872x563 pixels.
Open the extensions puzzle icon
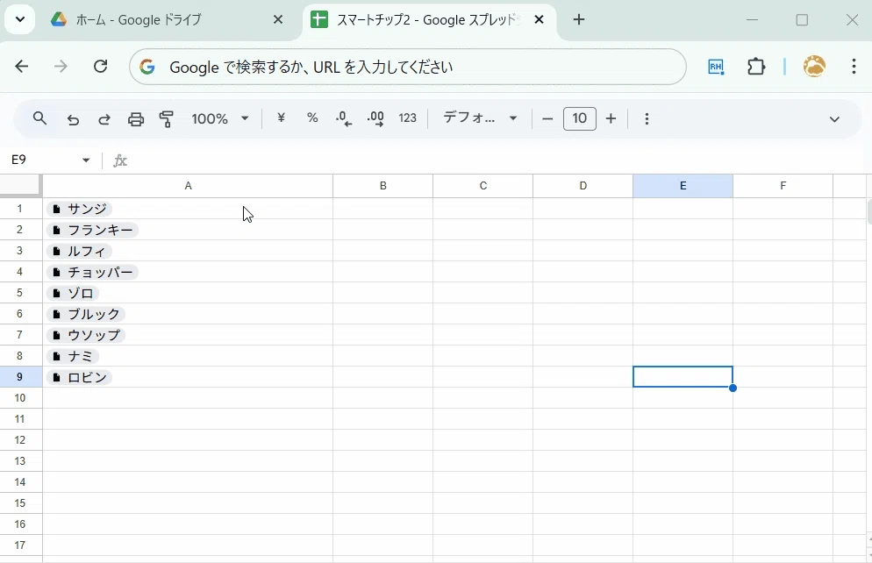(756, 67)
